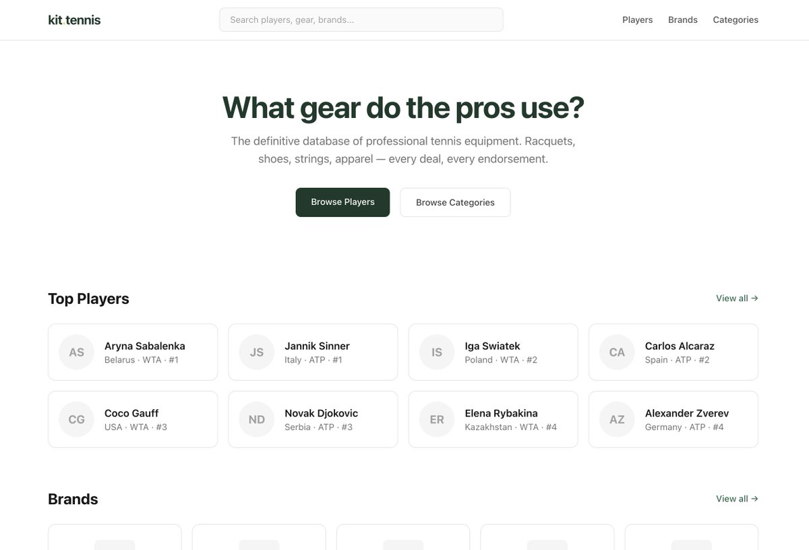This screenshot has height=550, width=809.
Task: Click View all next to Brands
Action: pos(737,499)
